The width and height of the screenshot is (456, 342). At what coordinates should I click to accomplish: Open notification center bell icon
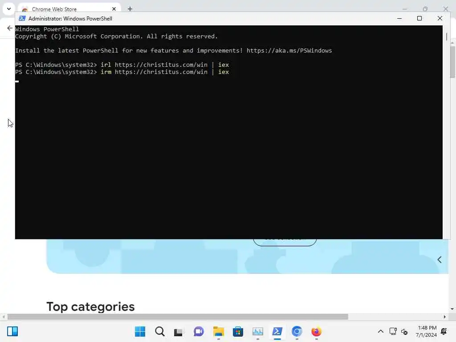[x=444, y=331]
